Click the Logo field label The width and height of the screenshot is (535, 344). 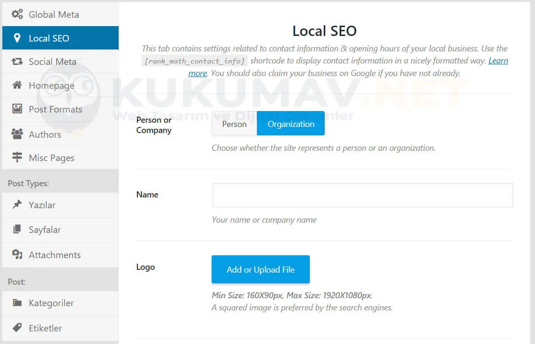point(145,267)
